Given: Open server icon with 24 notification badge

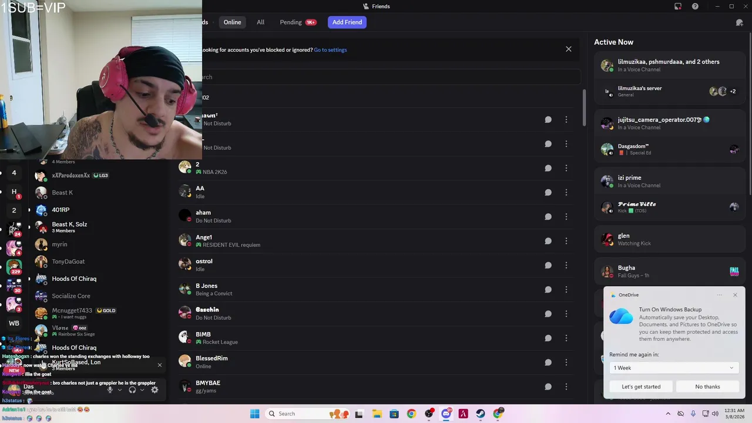Looking at the screenshot, I should tap(14, 229).
